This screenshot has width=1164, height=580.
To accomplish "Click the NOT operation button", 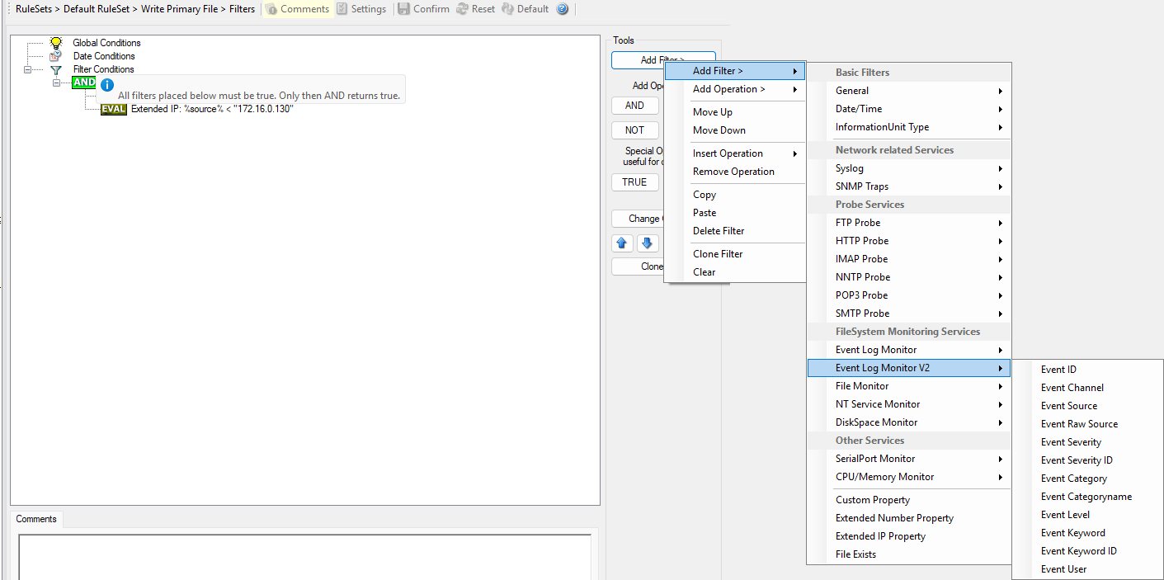I will (634, 130).
